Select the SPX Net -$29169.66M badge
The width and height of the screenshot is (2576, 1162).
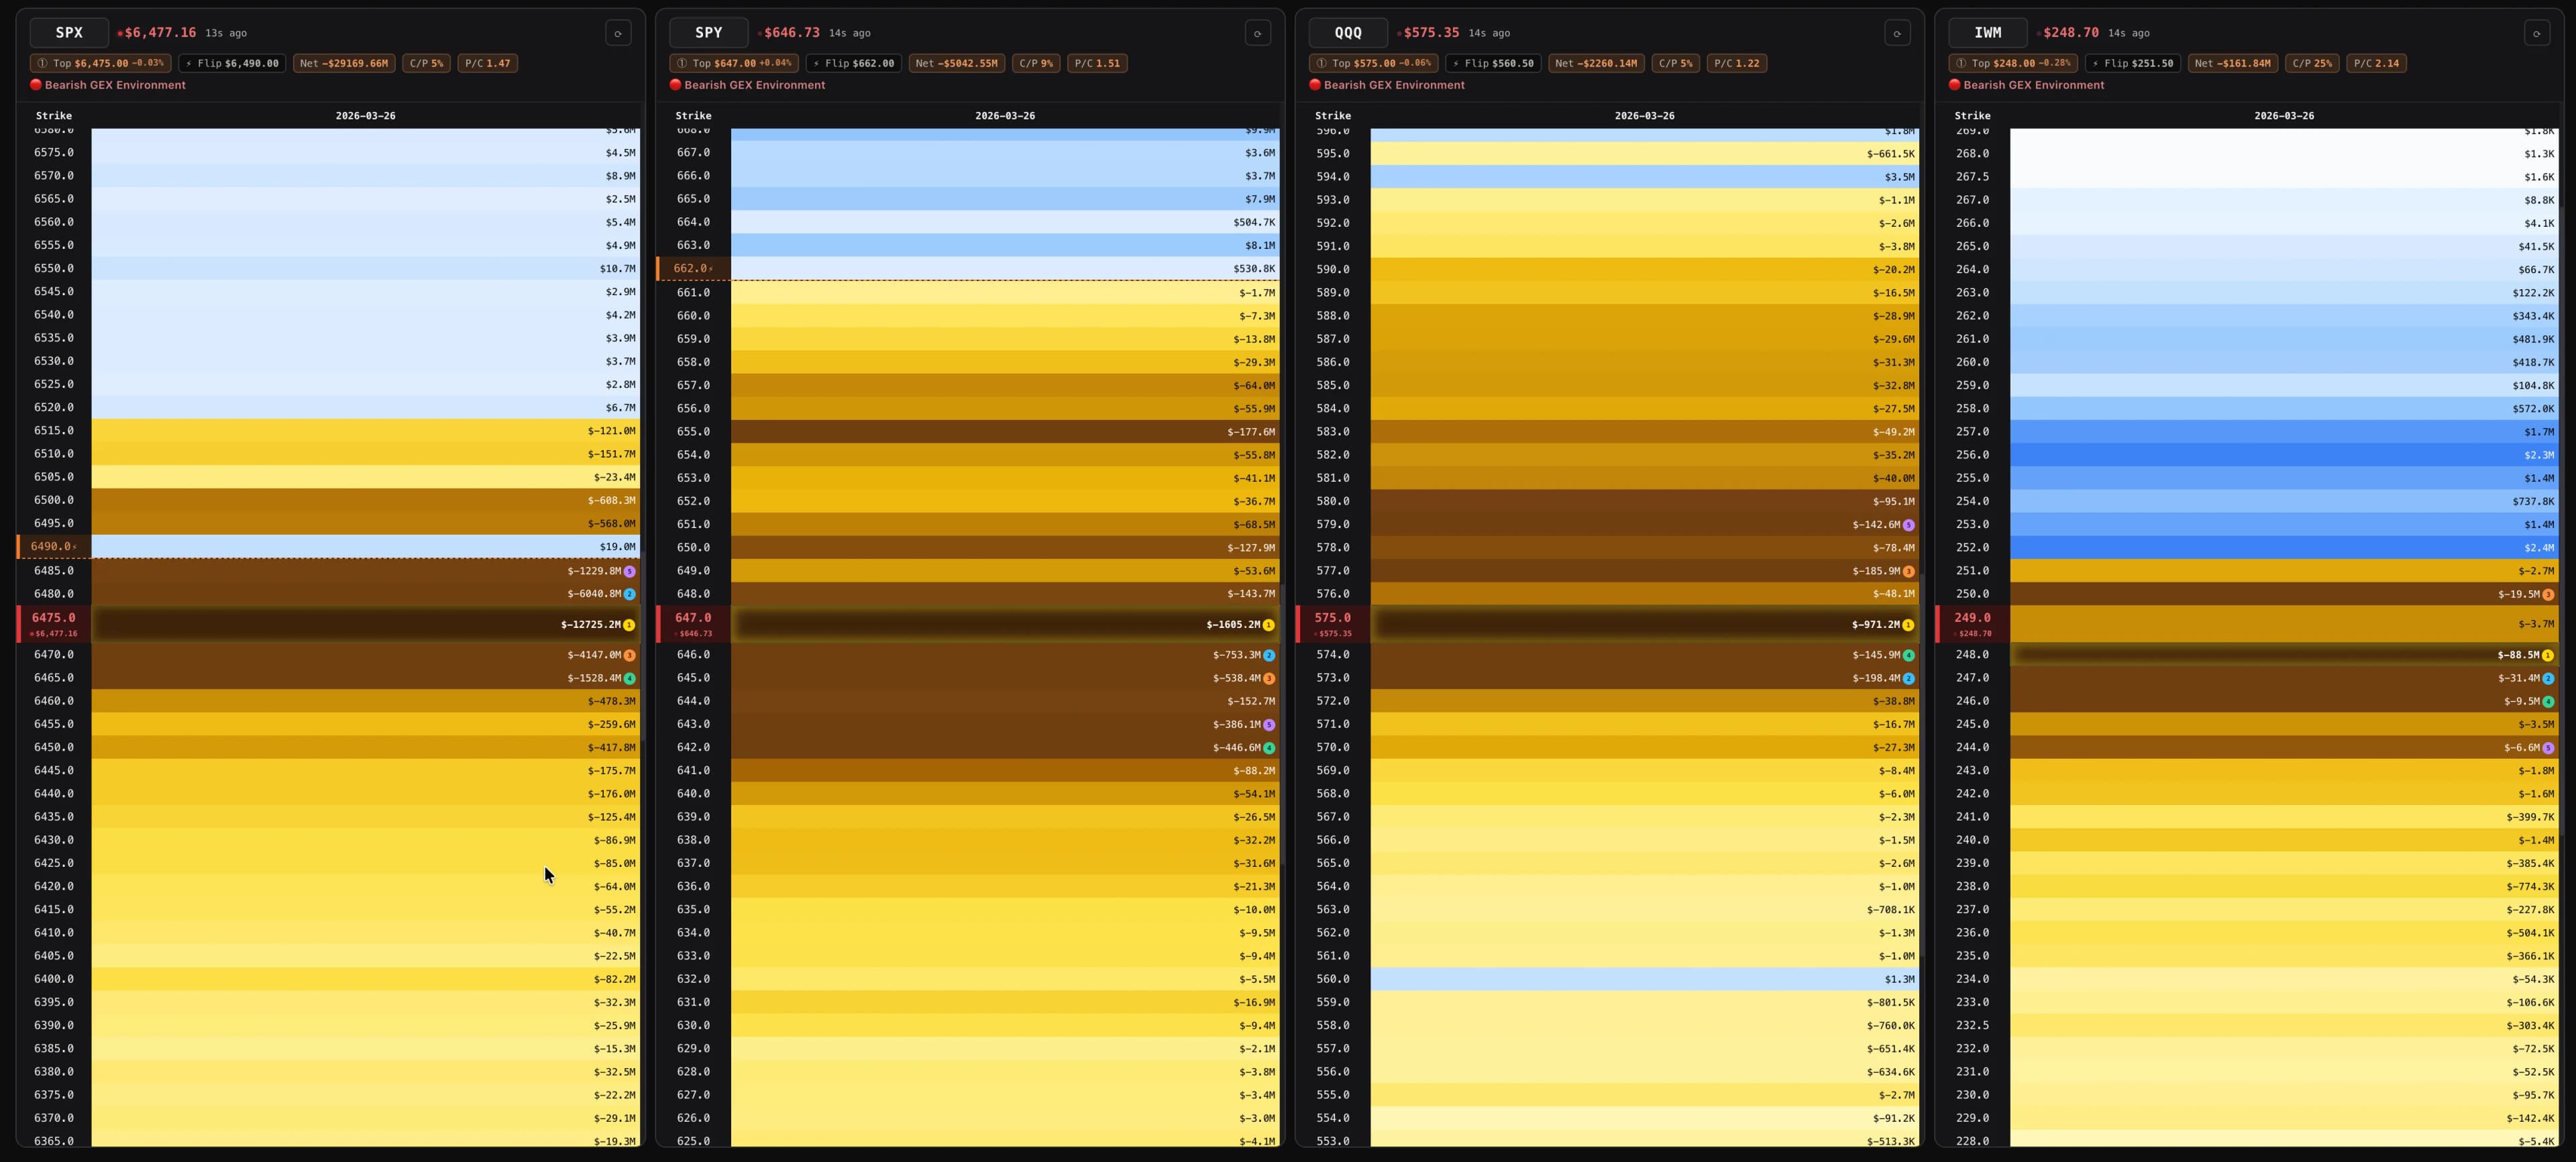coord(344,63)
